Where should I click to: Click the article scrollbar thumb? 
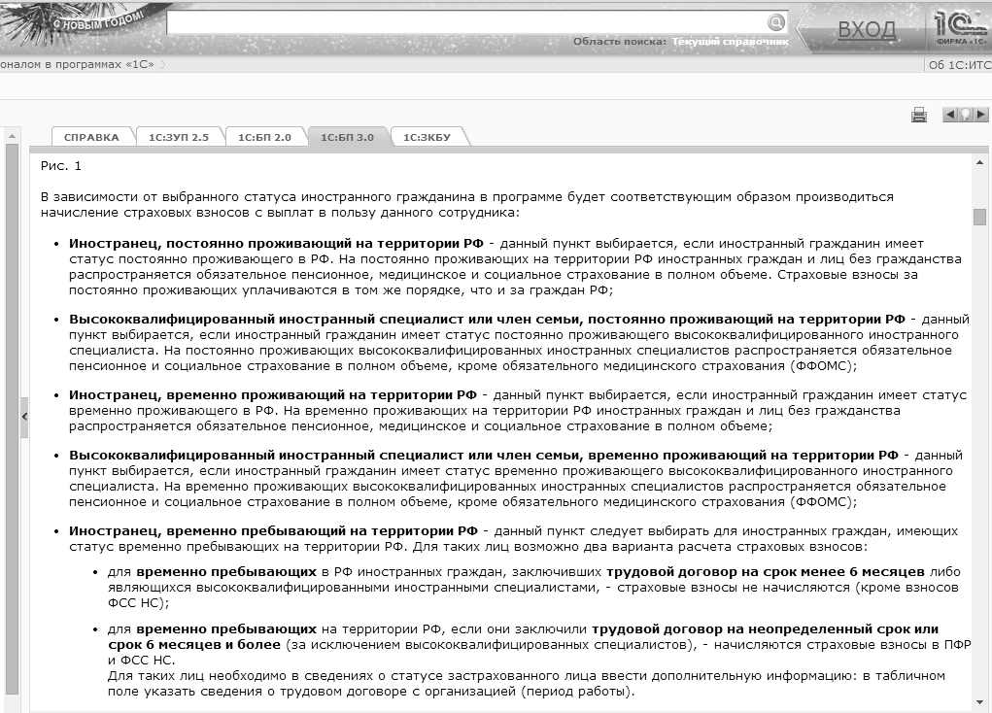tap(979, 217)
